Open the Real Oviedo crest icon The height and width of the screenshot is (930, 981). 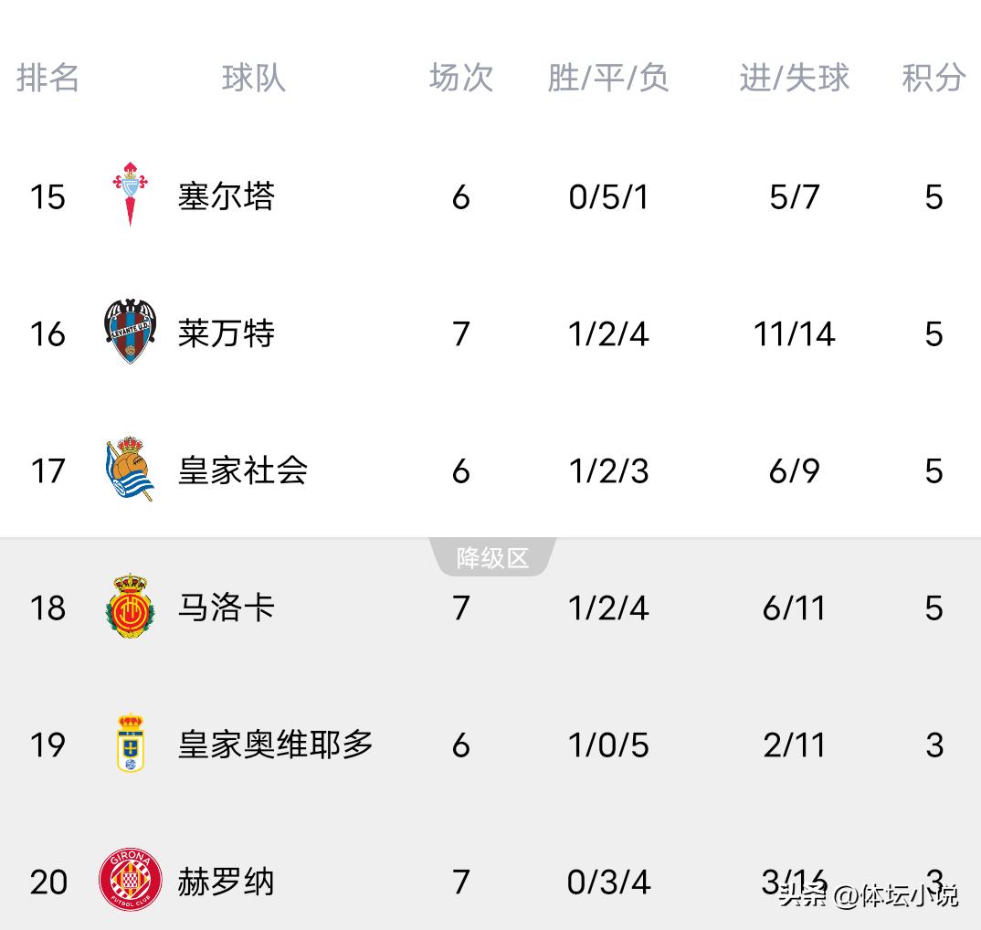pyautogui.click(x=131, y=744)
